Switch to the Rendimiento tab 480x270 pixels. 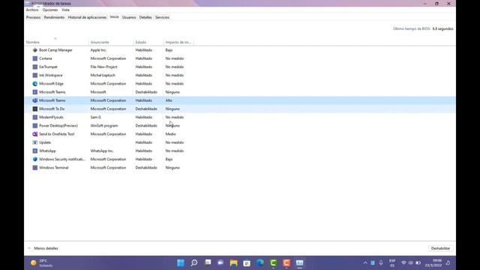tap(54, 17)
